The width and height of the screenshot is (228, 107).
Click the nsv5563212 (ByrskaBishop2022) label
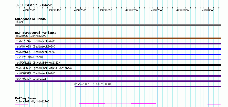38,63
